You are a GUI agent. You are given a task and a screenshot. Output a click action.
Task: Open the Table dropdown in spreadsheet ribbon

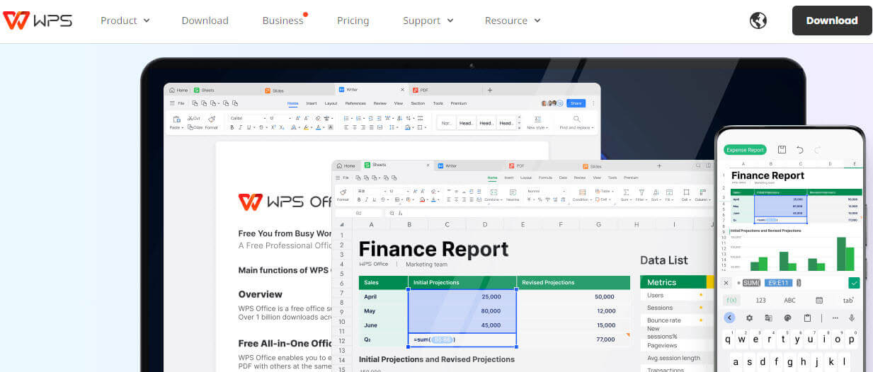[604, 191]
